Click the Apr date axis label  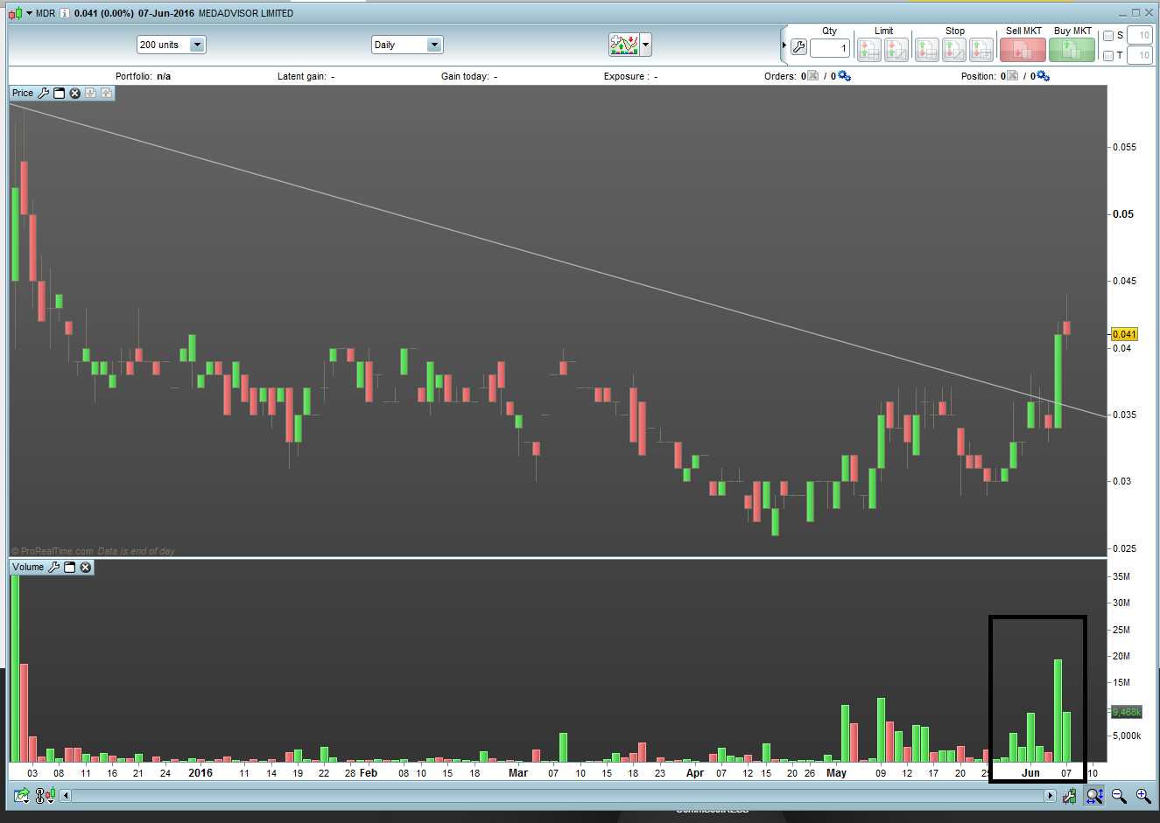pos(694,772)
